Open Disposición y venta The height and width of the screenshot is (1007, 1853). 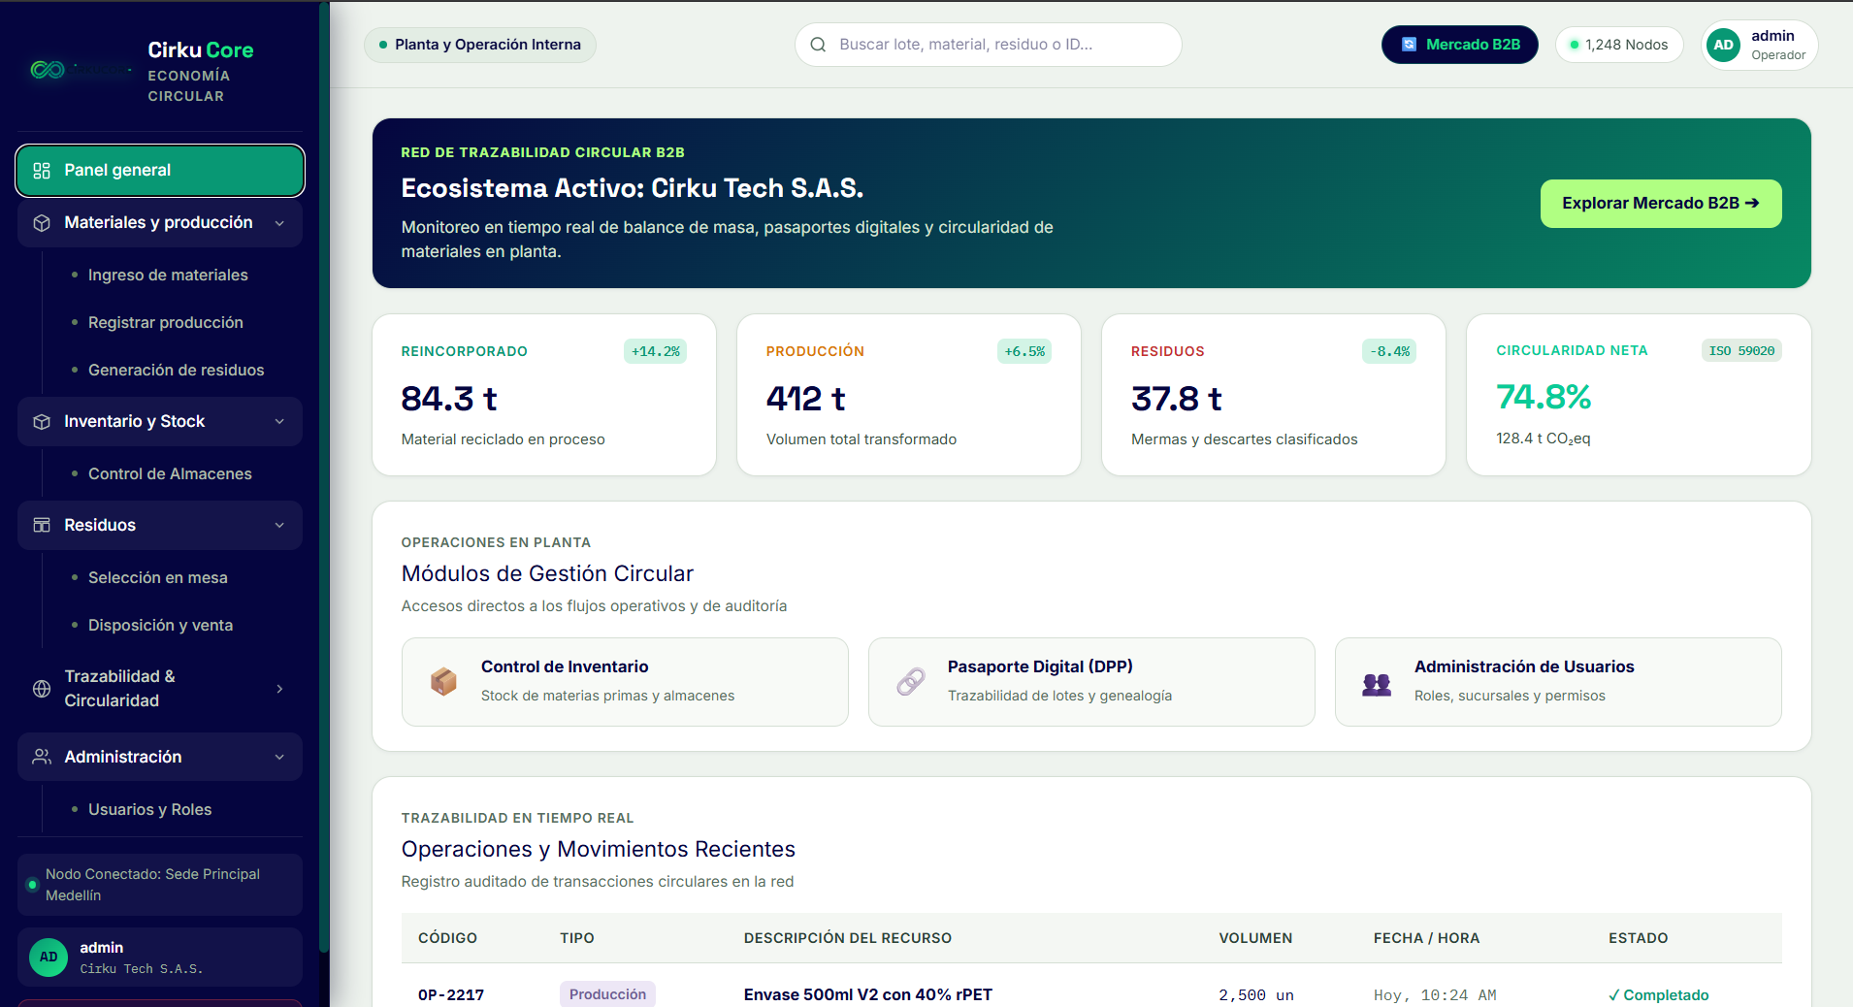[x=160, y=626]
